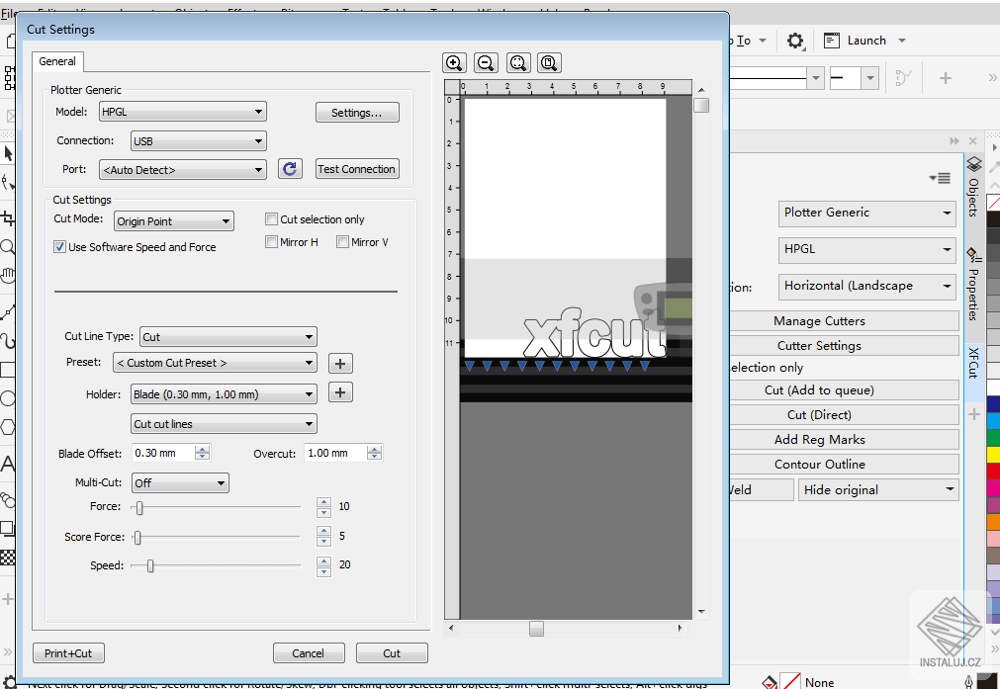Close the XFCut docker panel
The width and height of the screenshot is (1000, 689).
(972, 140)
